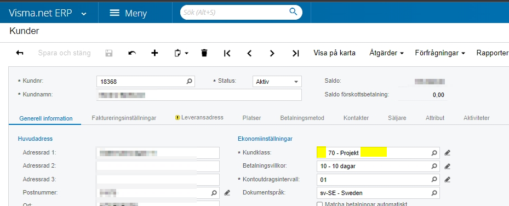509x206 pixels.
Task: Click the trash delete icon
Action: (204, 53)
